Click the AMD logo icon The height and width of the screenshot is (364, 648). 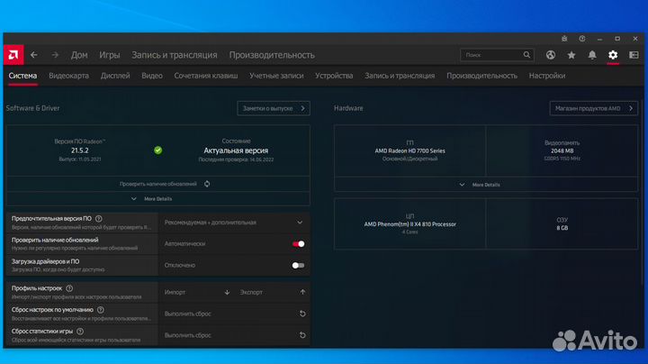click(x=13, y=55)
